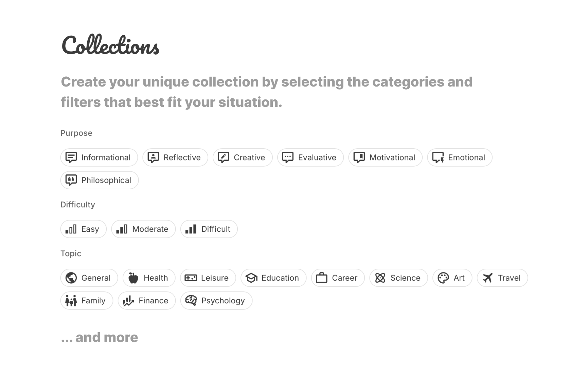The width and height of the screenshot is (587, 379).
Task: Click the Psychology brain icon
Action: click(x=191, y=301)
